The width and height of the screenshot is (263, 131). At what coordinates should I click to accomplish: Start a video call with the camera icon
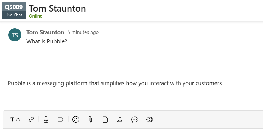[x=61, y=119]
